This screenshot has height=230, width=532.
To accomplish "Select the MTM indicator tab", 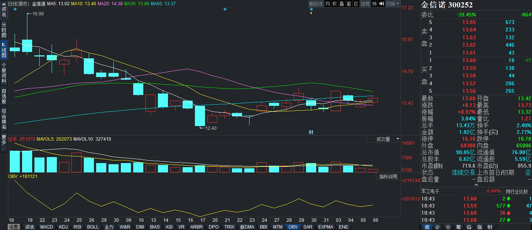I will 278,227.
